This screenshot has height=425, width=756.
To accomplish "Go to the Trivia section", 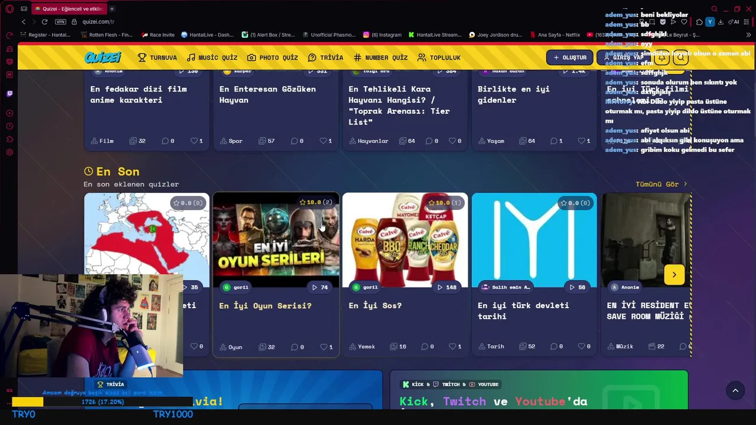I will click(x=325, y=57).
